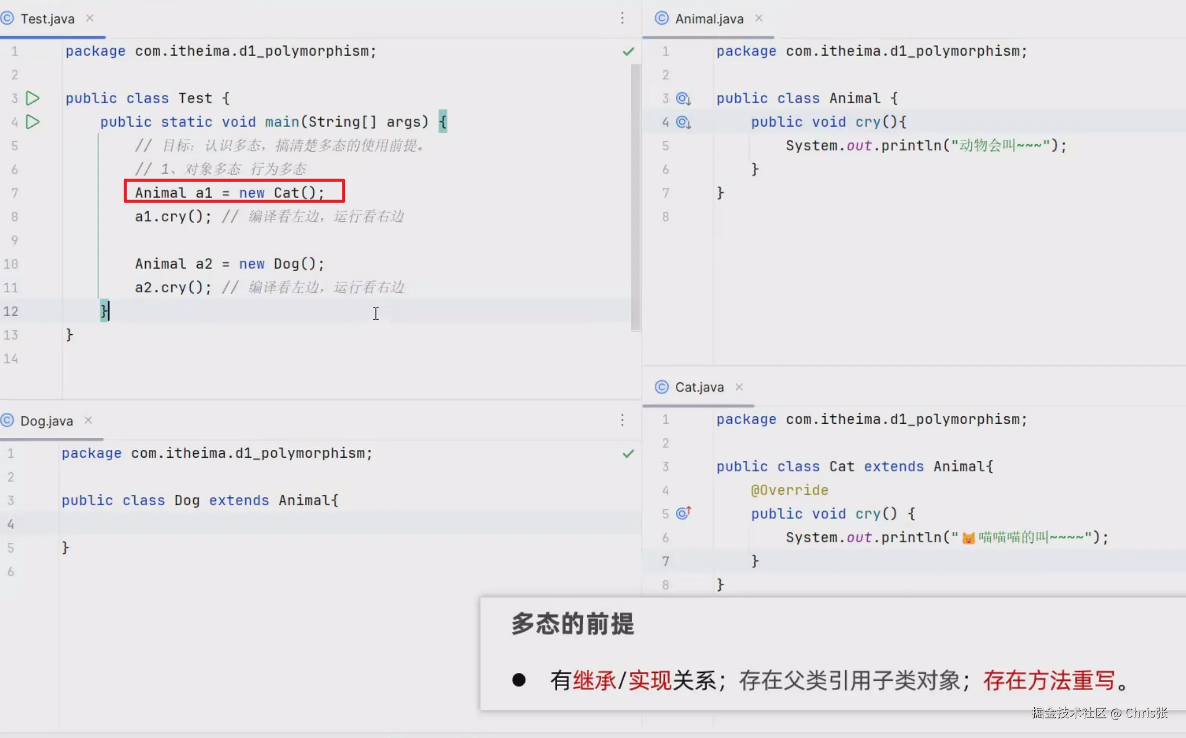The image size is (1186, 738).
Task: Select the Dog.java editor tab
Action: pos(47,421)
